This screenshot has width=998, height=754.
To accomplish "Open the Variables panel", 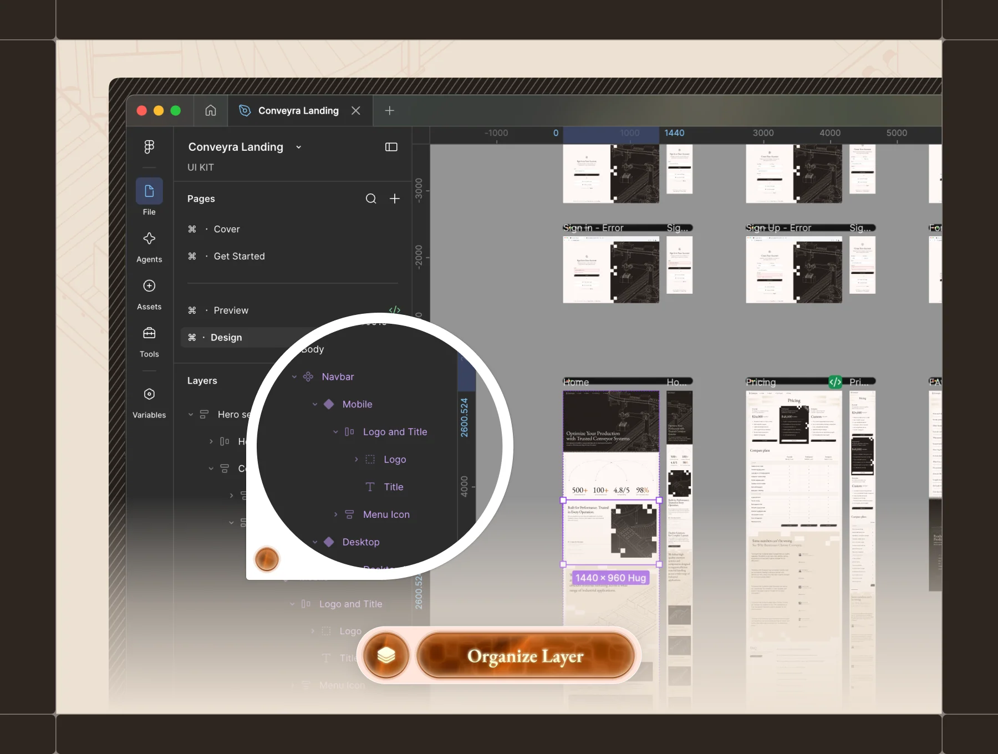I will (149, 403).
